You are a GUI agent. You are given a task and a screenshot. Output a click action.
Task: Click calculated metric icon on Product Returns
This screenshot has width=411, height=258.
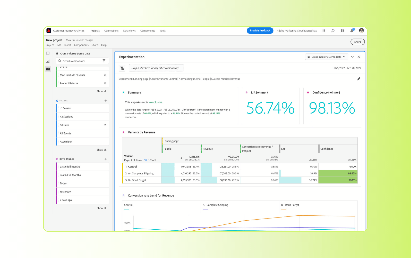pyautogui.click(x=105, y=83)
